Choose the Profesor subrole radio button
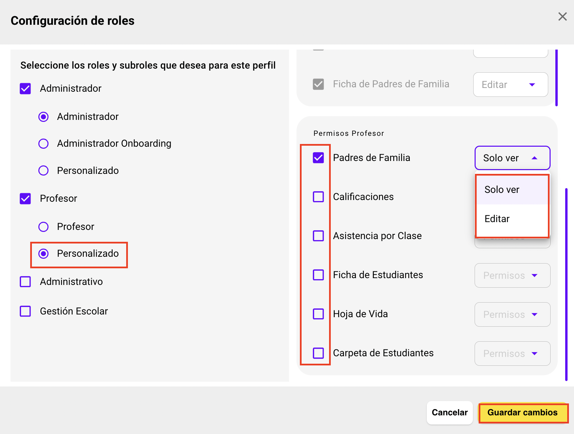The height and width of the screenshot is (434, 574). [x=43, y=227]
